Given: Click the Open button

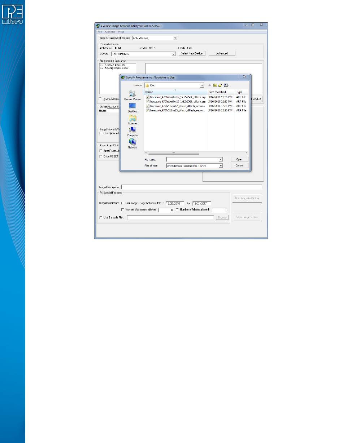Looking at the screenshot, I should click(x=239, y=159).
